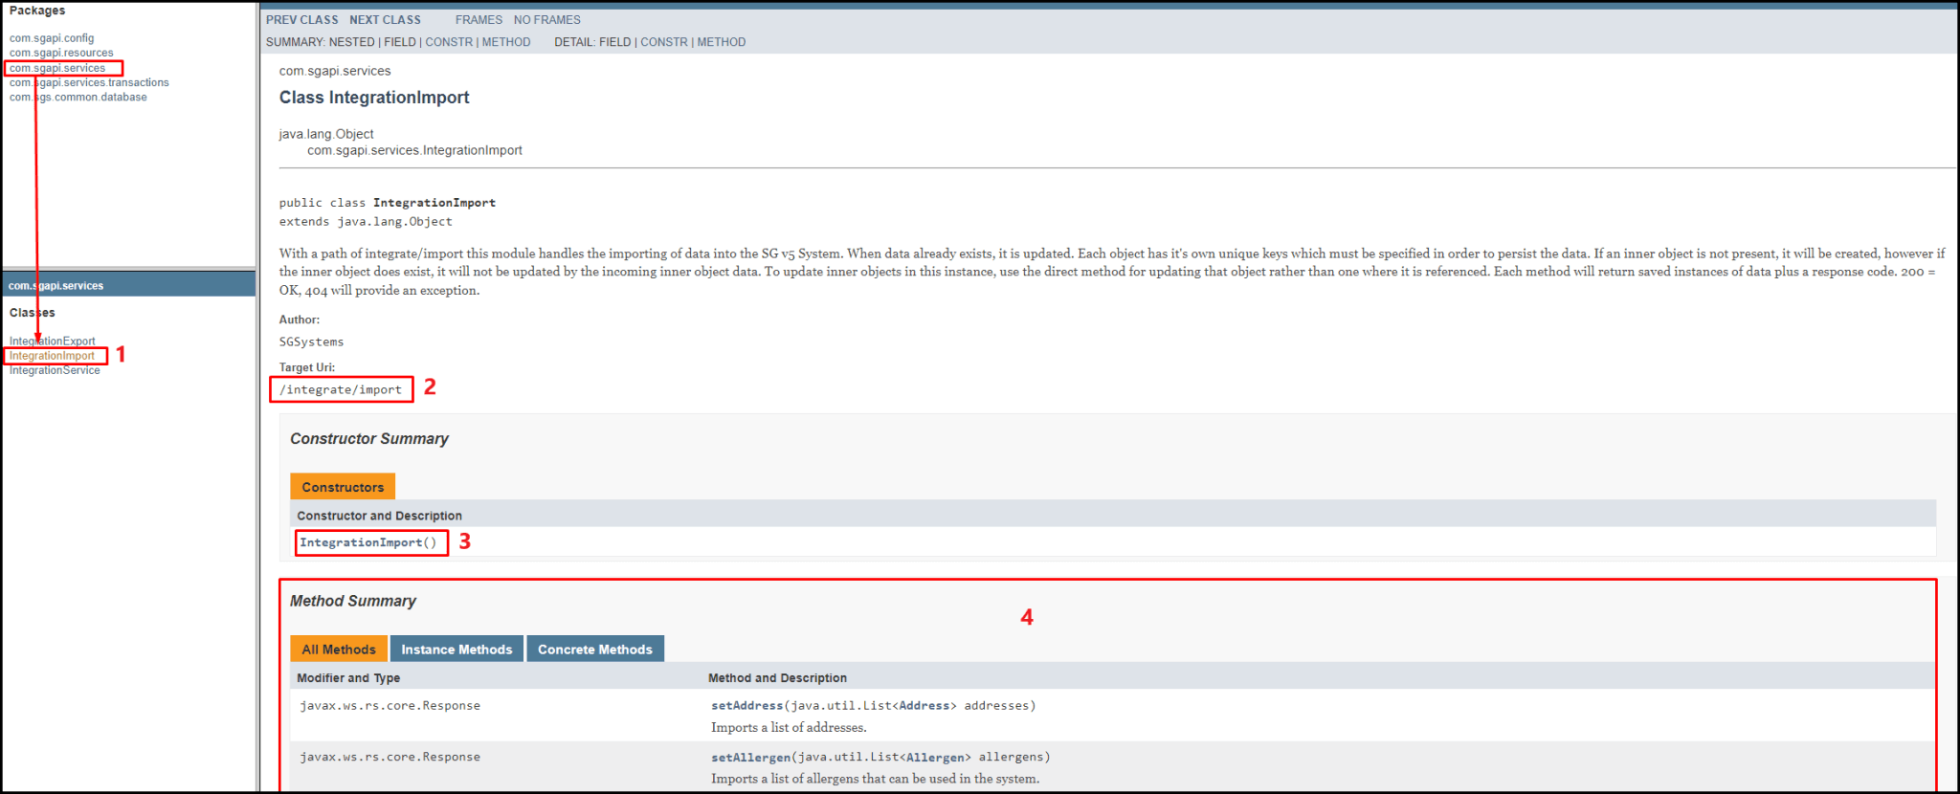Go to PREV CLASS
The width and height of the screenshot is (1960, 794).
click(x=301, y=20)
